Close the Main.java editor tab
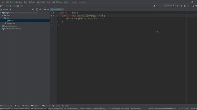 62,9
